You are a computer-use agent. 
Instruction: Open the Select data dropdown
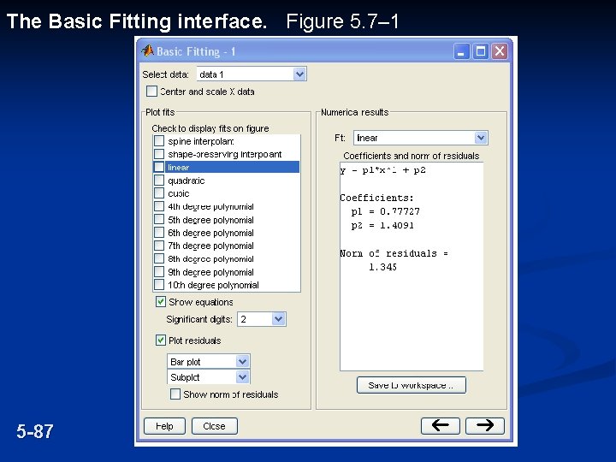coord(252,74)
